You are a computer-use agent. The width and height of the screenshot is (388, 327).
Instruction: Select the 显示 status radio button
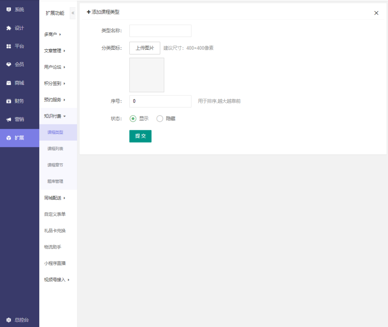(x=133, y=119)
